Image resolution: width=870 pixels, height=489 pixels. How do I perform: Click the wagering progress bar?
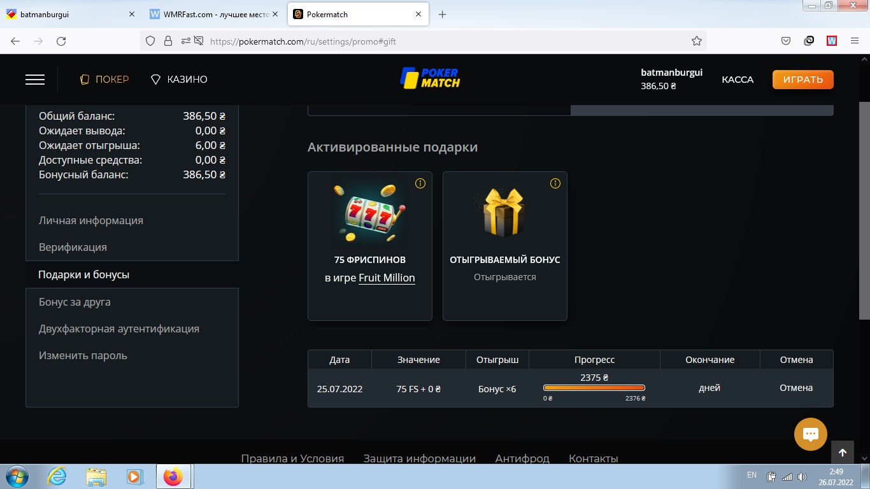click(594, 388)
